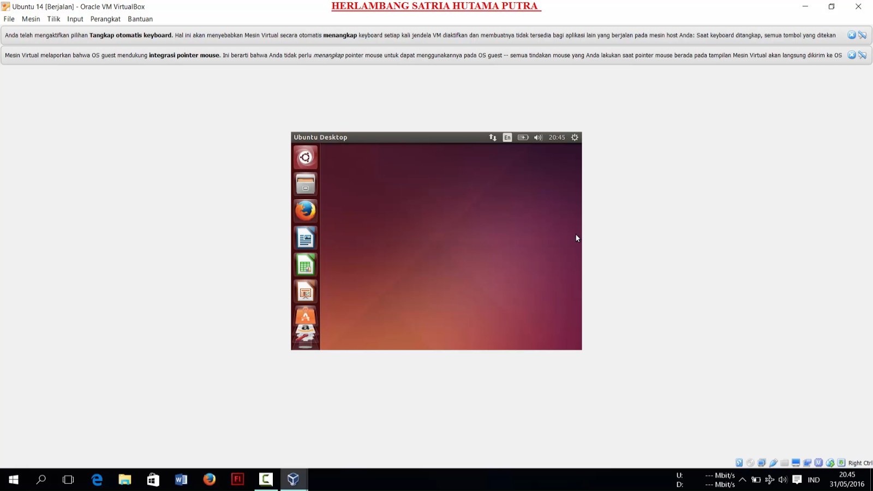Click the Ubuntu panel clock 20:45
The width and height of the screenshot is (873, 491).
[557, 137]
